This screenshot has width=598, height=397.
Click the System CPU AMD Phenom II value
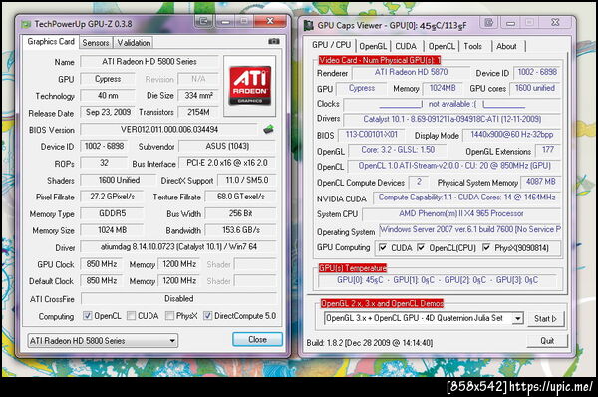(x=461, y=214)
